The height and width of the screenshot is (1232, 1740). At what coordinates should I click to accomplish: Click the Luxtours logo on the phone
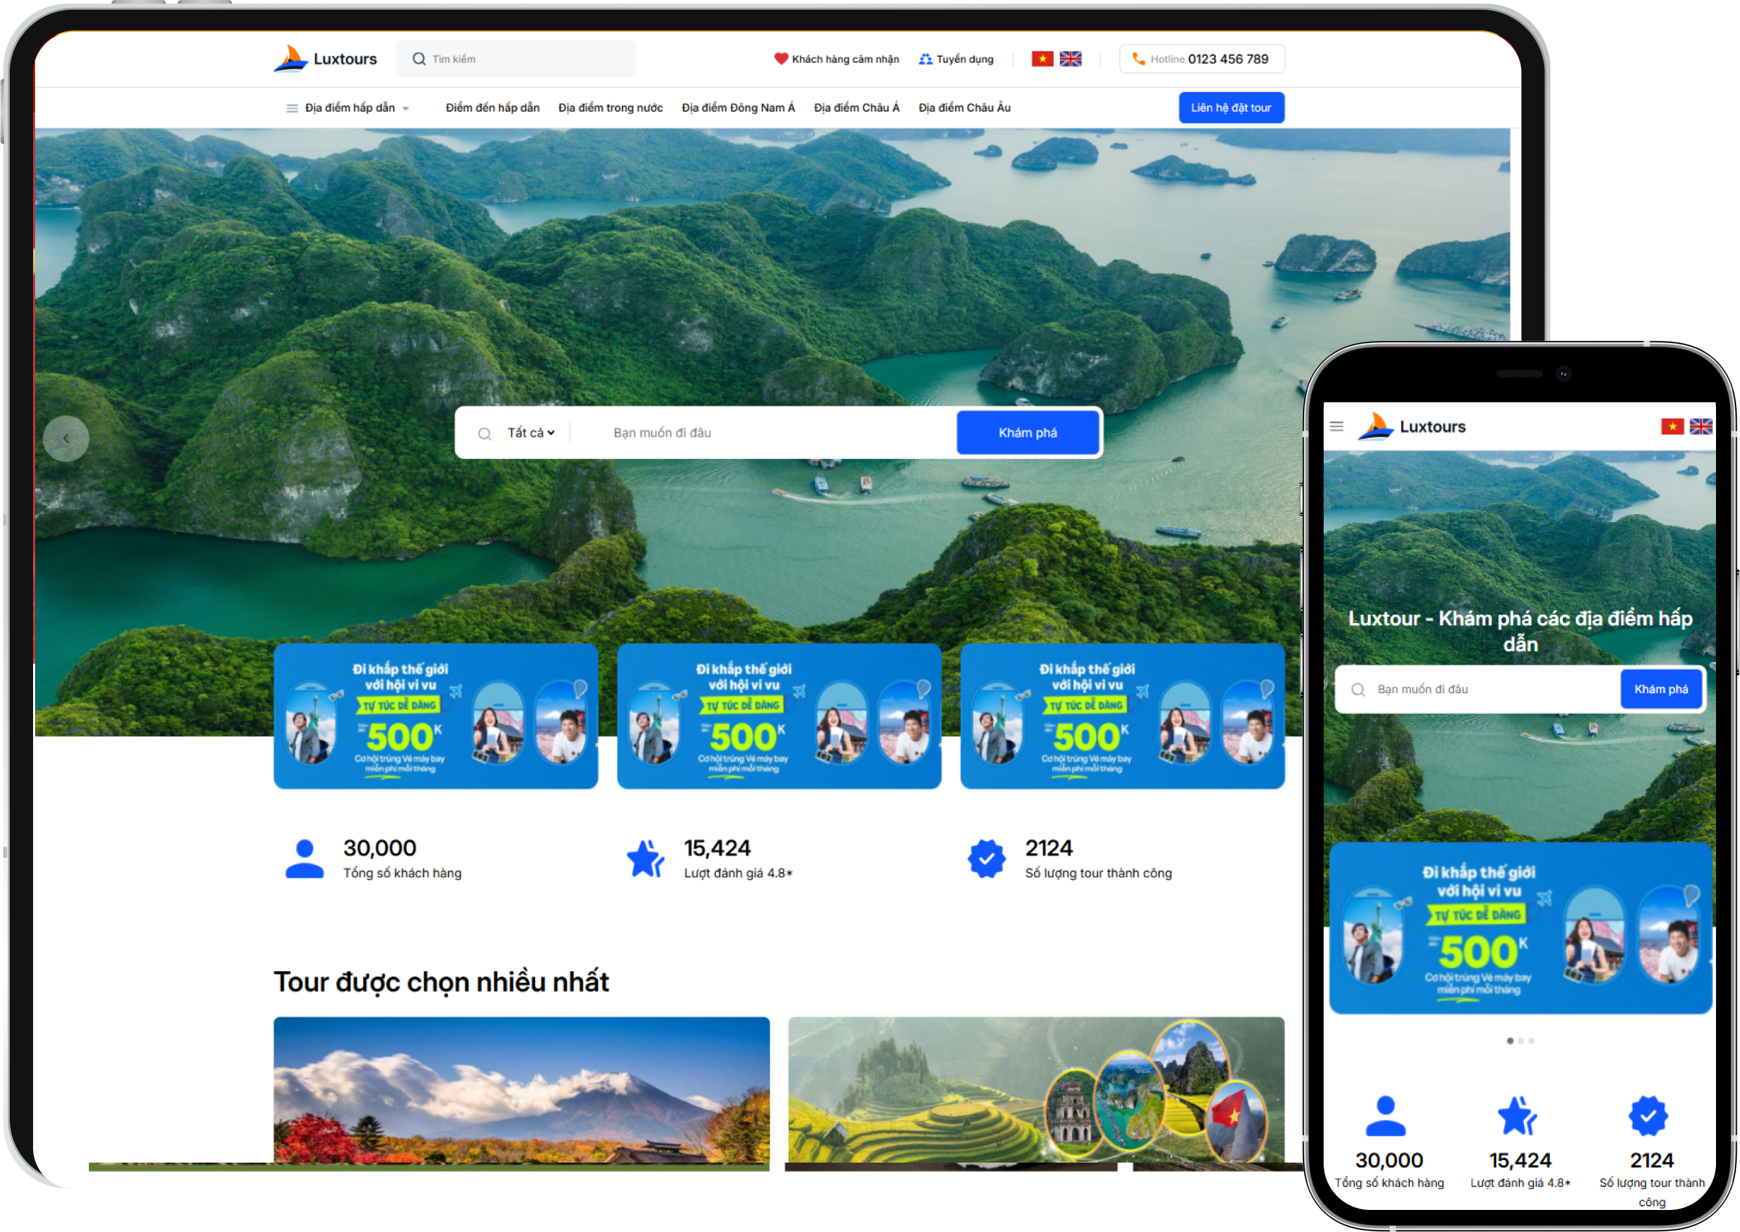tap(1411, 427)
